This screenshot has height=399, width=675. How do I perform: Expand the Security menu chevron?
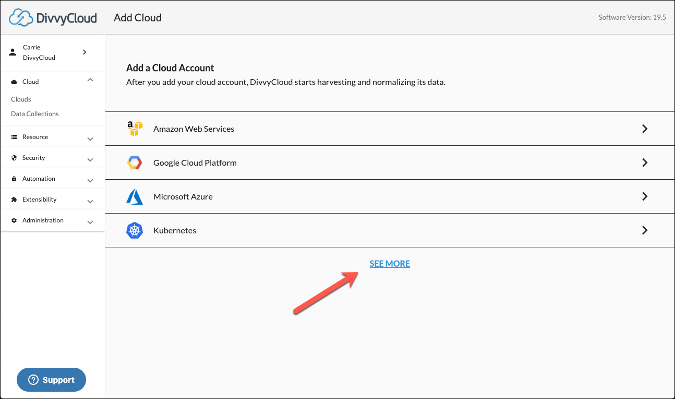coord(90,160)
